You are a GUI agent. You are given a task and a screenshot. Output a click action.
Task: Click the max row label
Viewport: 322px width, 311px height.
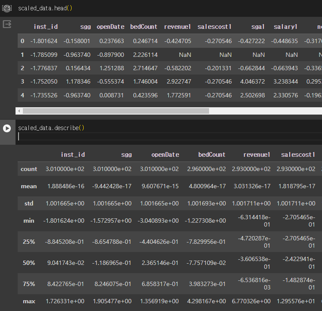[x=29, y=302]
